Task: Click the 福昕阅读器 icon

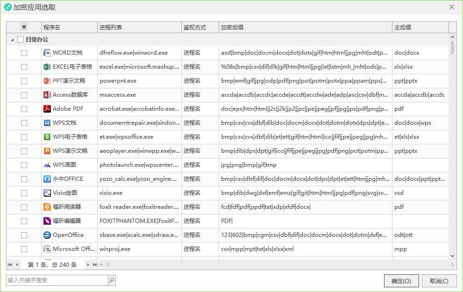Action: [47, 207]
